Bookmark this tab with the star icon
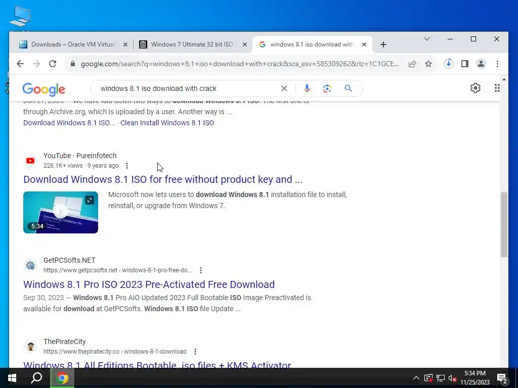This screenshot has height=388, width=518. pyautogui.click(x=428, y=64)
